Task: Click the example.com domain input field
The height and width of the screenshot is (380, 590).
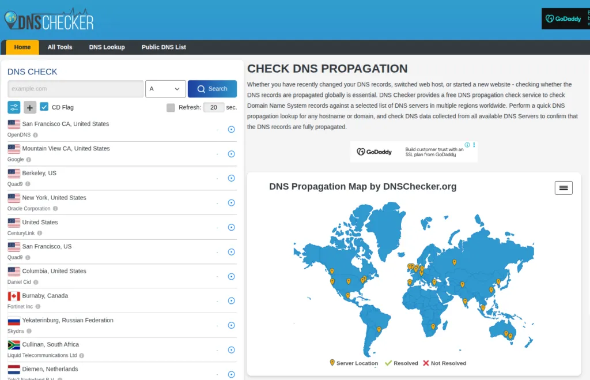Action: [75, 89]
